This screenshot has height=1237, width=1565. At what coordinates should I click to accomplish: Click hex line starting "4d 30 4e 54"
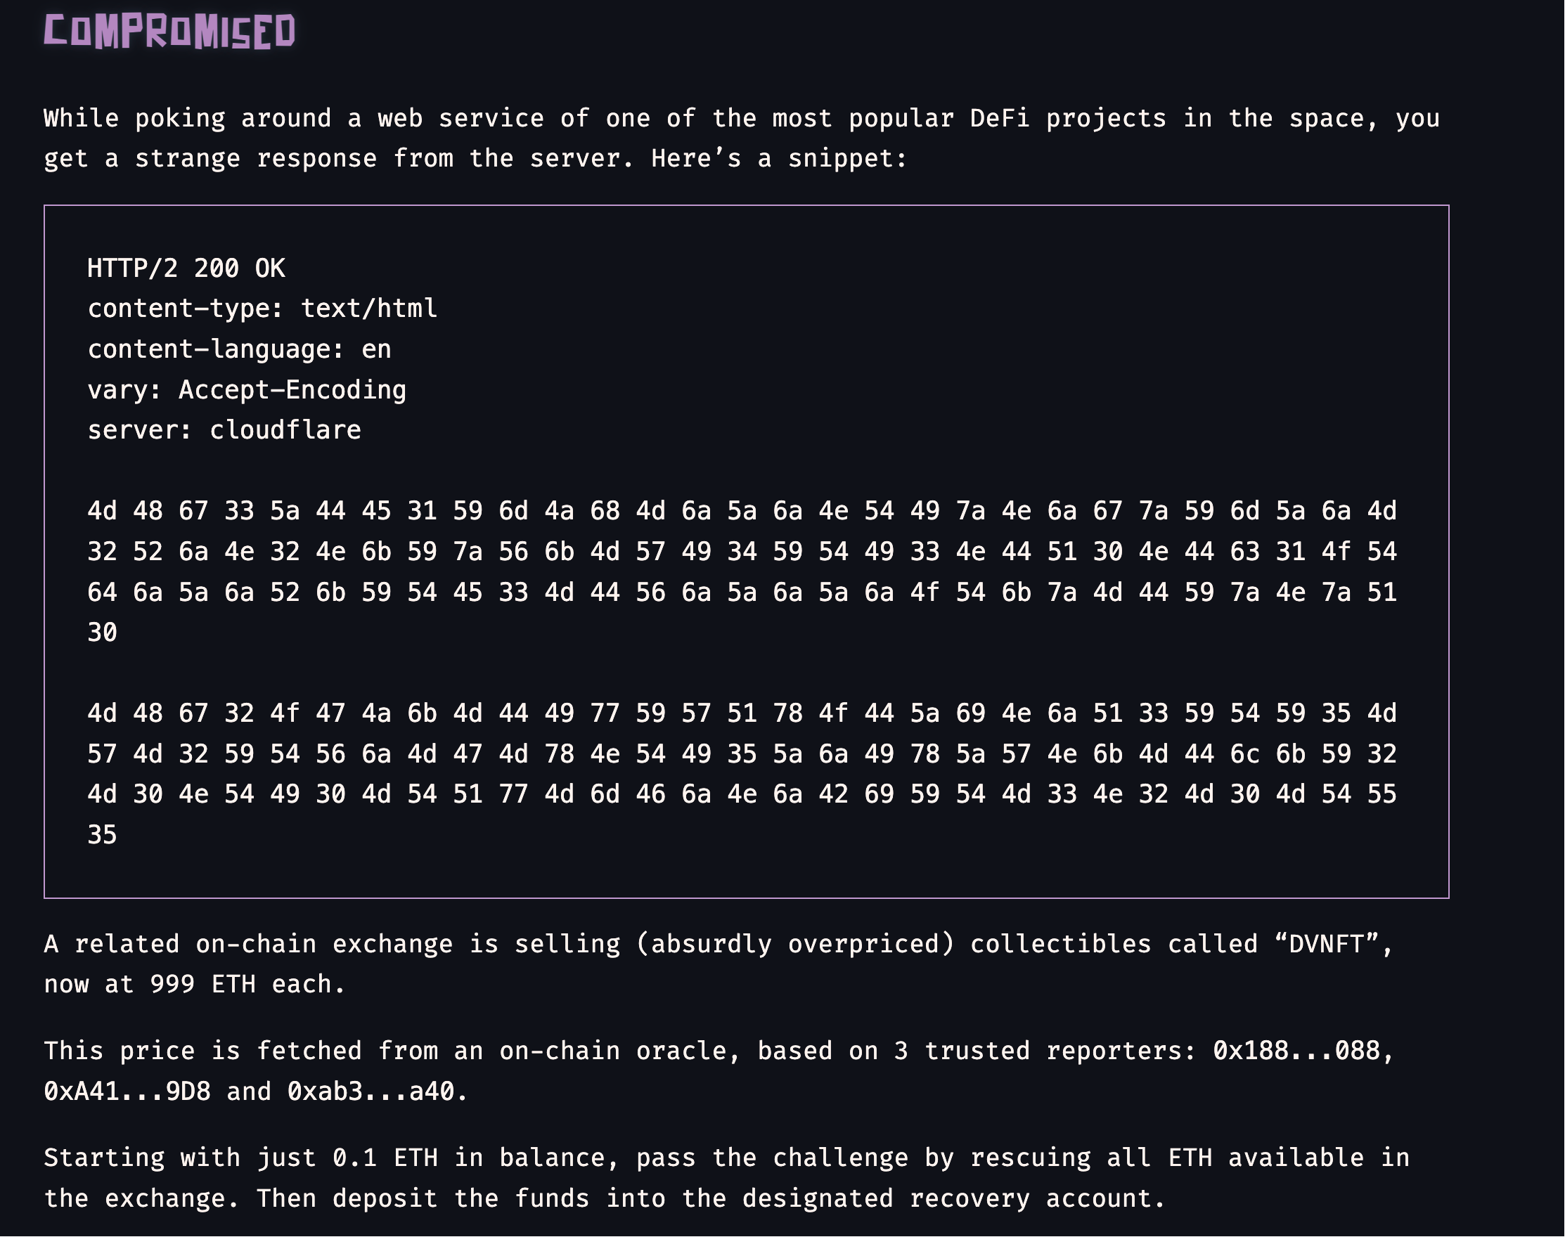[741, 794]
